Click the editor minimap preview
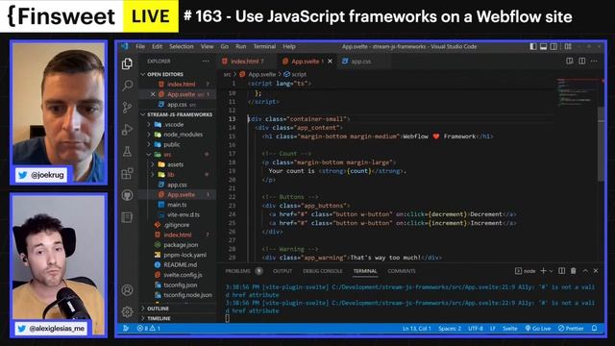Viewport: 615px width, 346px height. coord(577,93)
